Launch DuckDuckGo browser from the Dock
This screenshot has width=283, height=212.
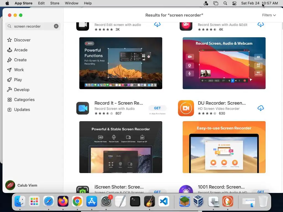(x=228, y=201)
